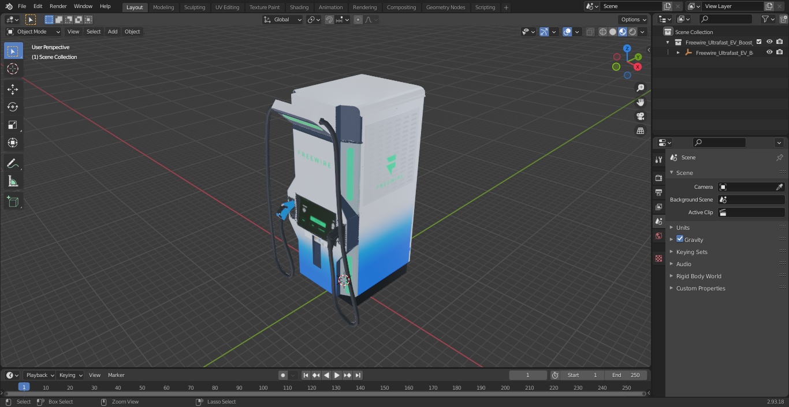Activate the Rotate tool
The width and height of the screenshot is (789, 407).
click(13, 107)
